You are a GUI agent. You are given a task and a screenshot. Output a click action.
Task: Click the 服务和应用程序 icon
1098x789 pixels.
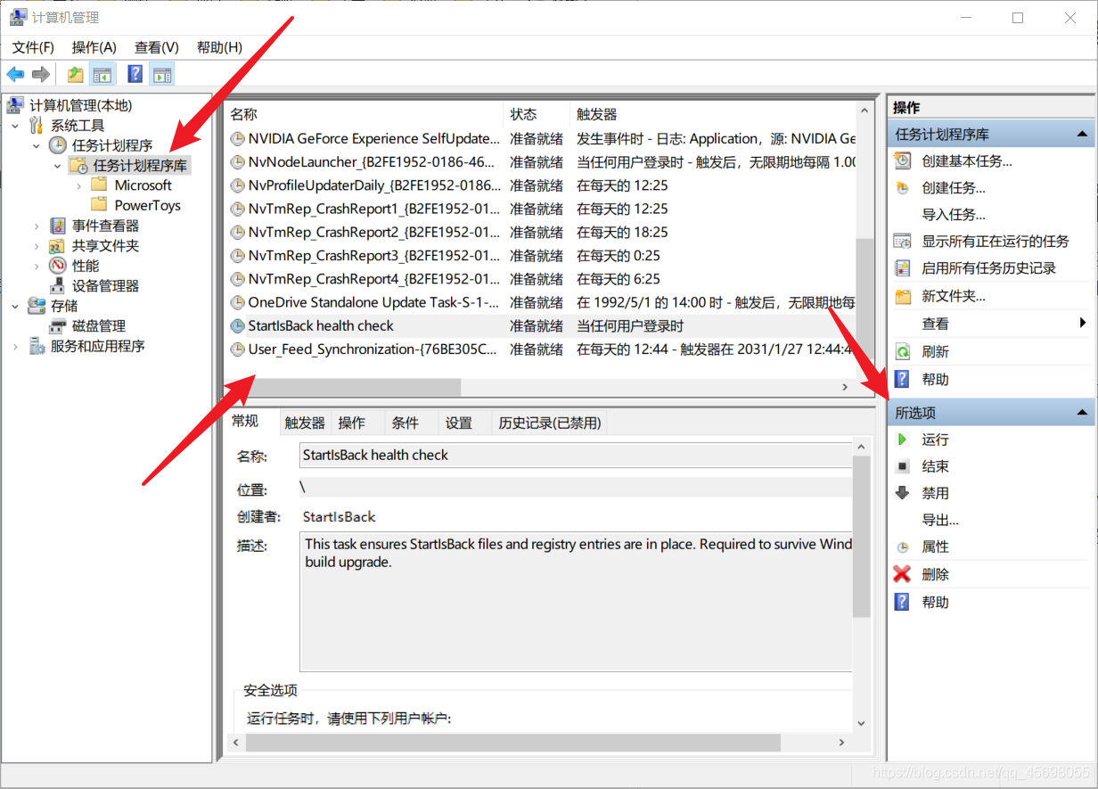[37, 346]
